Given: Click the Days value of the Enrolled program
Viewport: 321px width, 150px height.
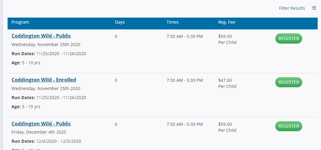Looking at the screenshot, I should click(116, 80).
